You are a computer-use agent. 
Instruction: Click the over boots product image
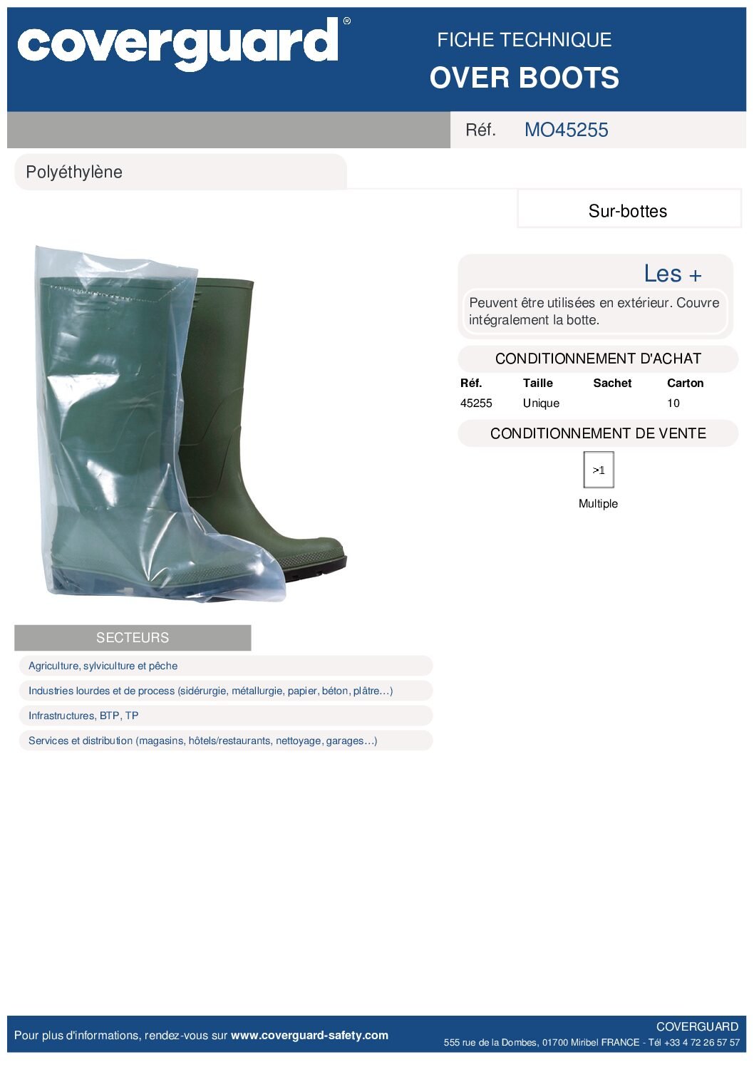pos(191,423)
